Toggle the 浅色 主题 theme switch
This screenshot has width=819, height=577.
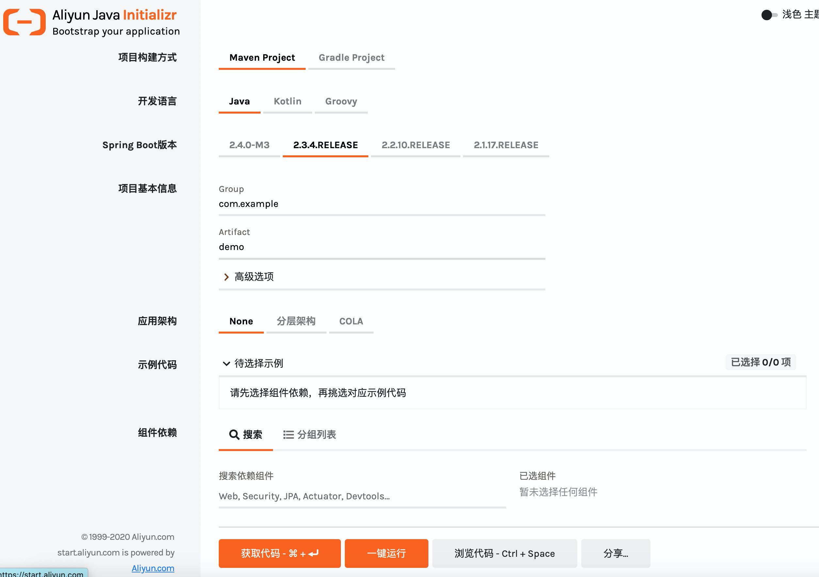point(769,15)
